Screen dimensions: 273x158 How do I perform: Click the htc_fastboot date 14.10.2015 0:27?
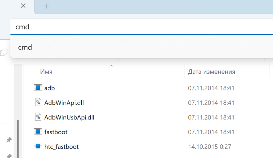210,147
